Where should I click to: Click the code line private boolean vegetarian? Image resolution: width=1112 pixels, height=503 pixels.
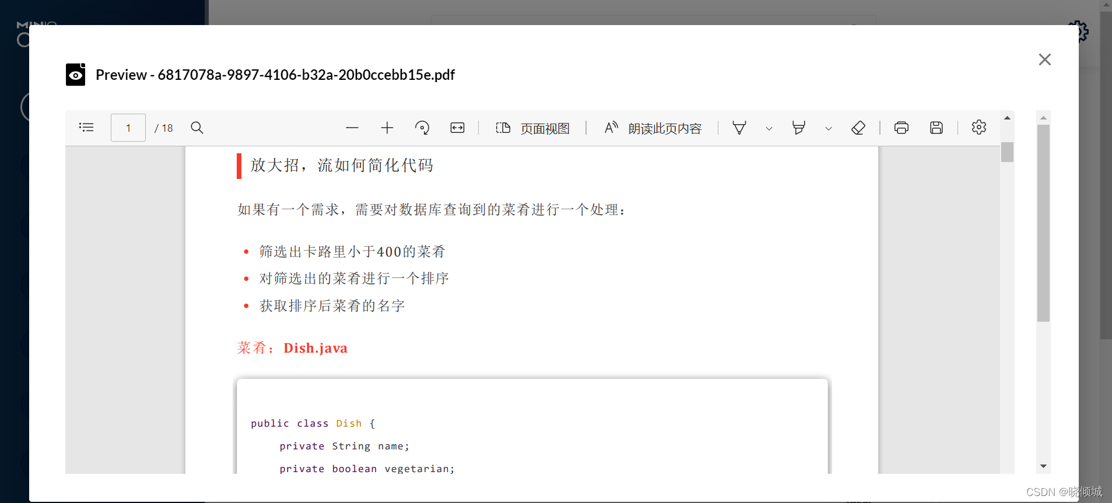(367, 469)
